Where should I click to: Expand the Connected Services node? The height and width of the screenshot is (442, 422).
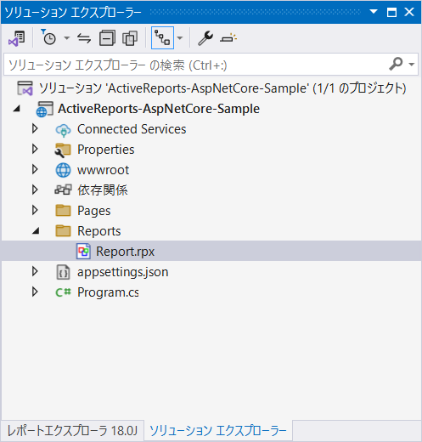point(35,129)
